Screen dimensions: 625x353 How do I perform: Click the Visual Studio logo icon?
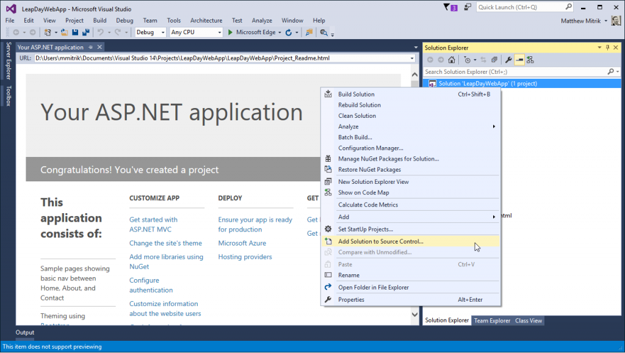(11, 9)
